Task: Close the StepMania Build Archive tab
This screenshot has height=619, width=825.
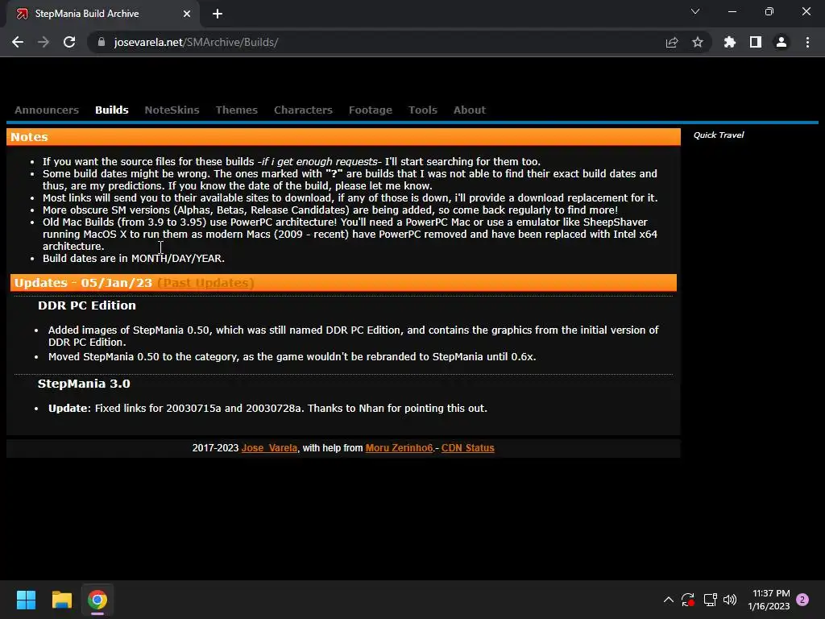Action: tap(187, 15)
